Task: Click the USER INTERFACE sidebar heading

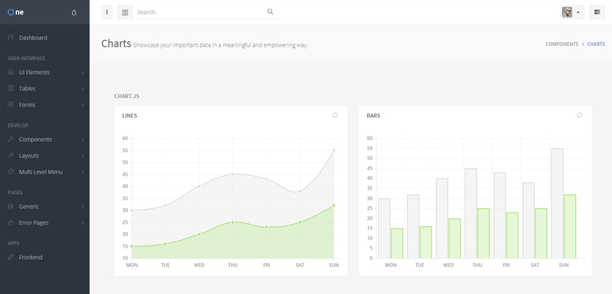Action: 26,59
